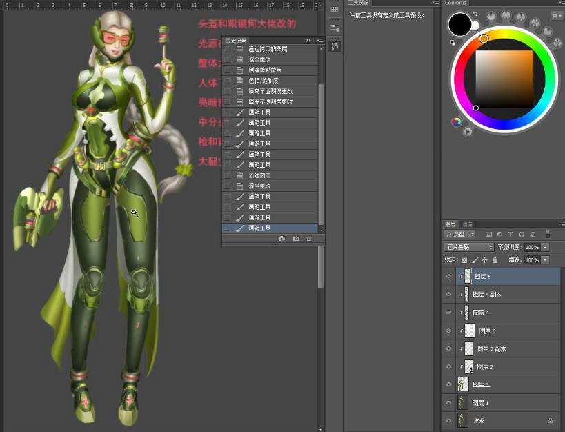This screenshot has height=432, width=565.
Task: Open the swatches grid icon in collapsed dock
Action: pyautogui.click(x=335, y=9)
